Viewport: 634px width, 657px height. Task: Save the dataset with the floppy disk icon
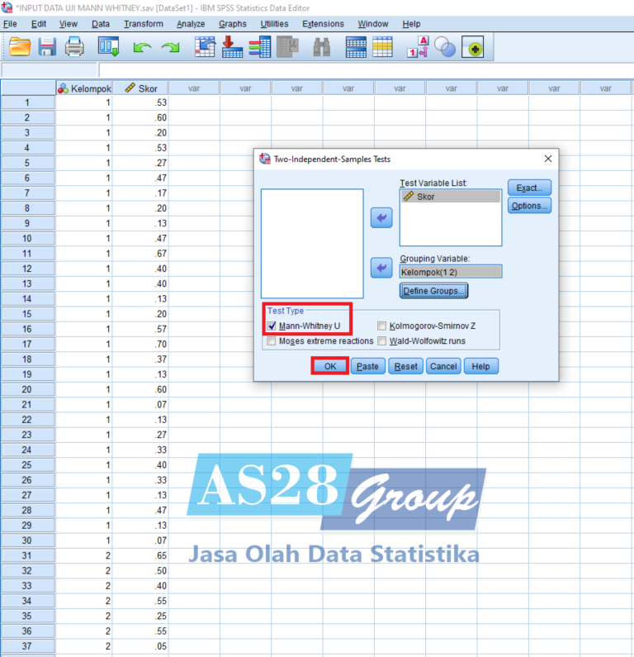[x=47, y=48]
